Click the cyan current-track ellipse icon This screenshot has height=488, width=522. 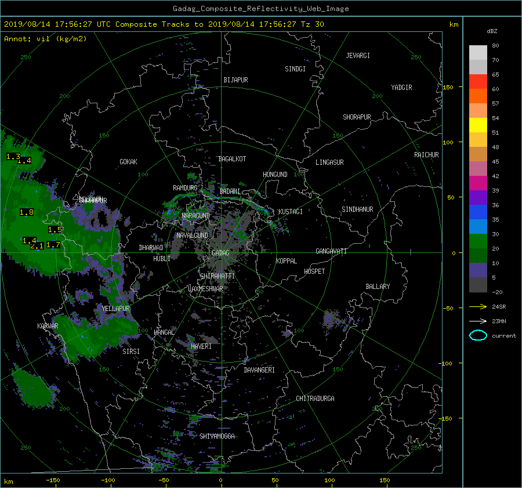point(478,335)
